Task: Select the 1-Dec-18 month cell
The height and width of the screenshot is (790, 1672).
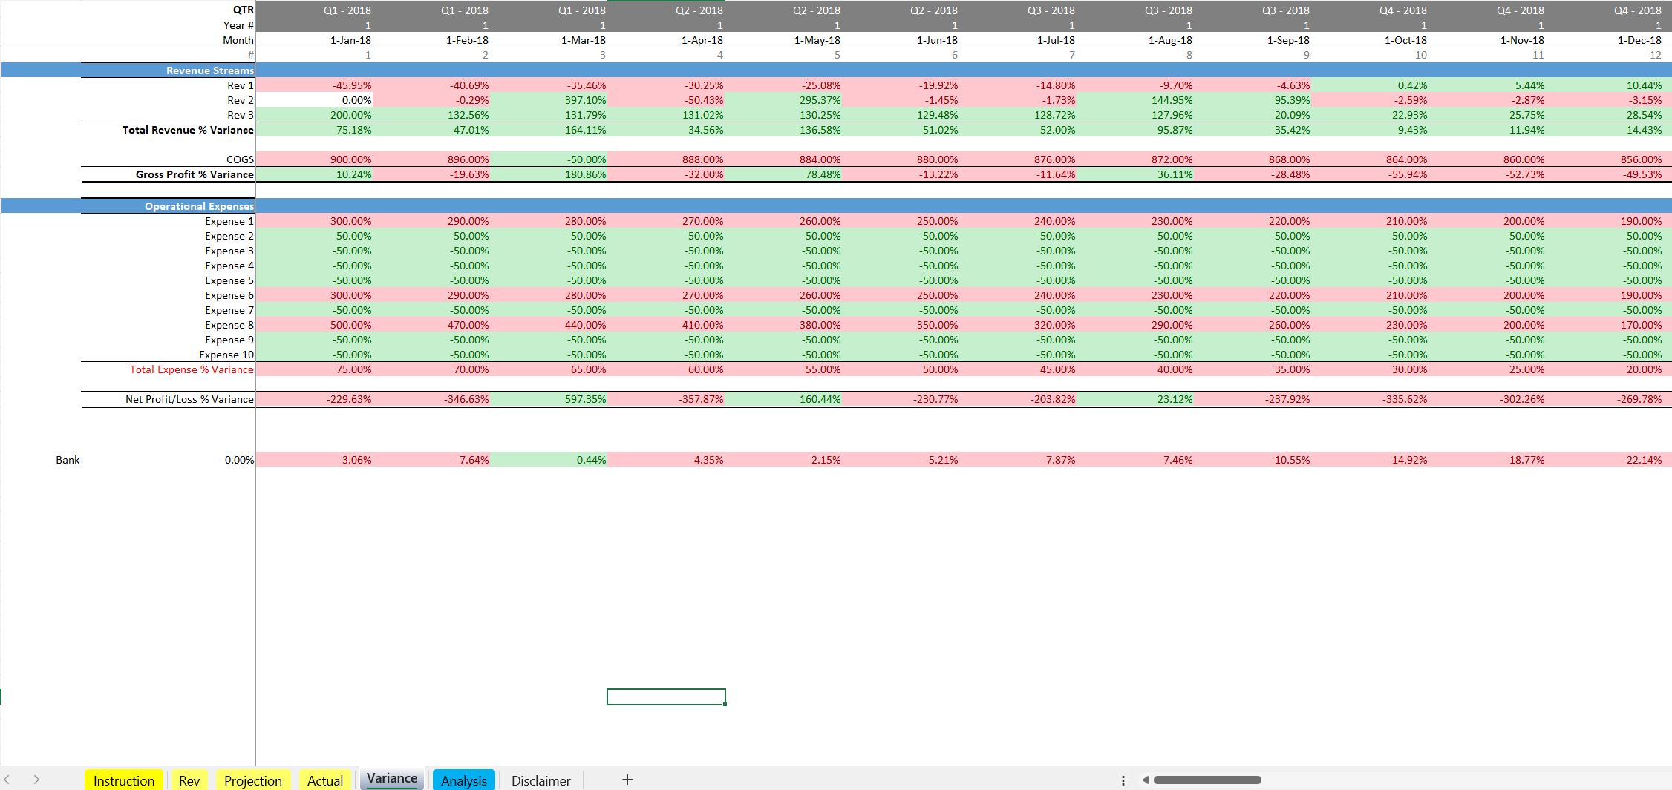Action: click(1604, 40)
